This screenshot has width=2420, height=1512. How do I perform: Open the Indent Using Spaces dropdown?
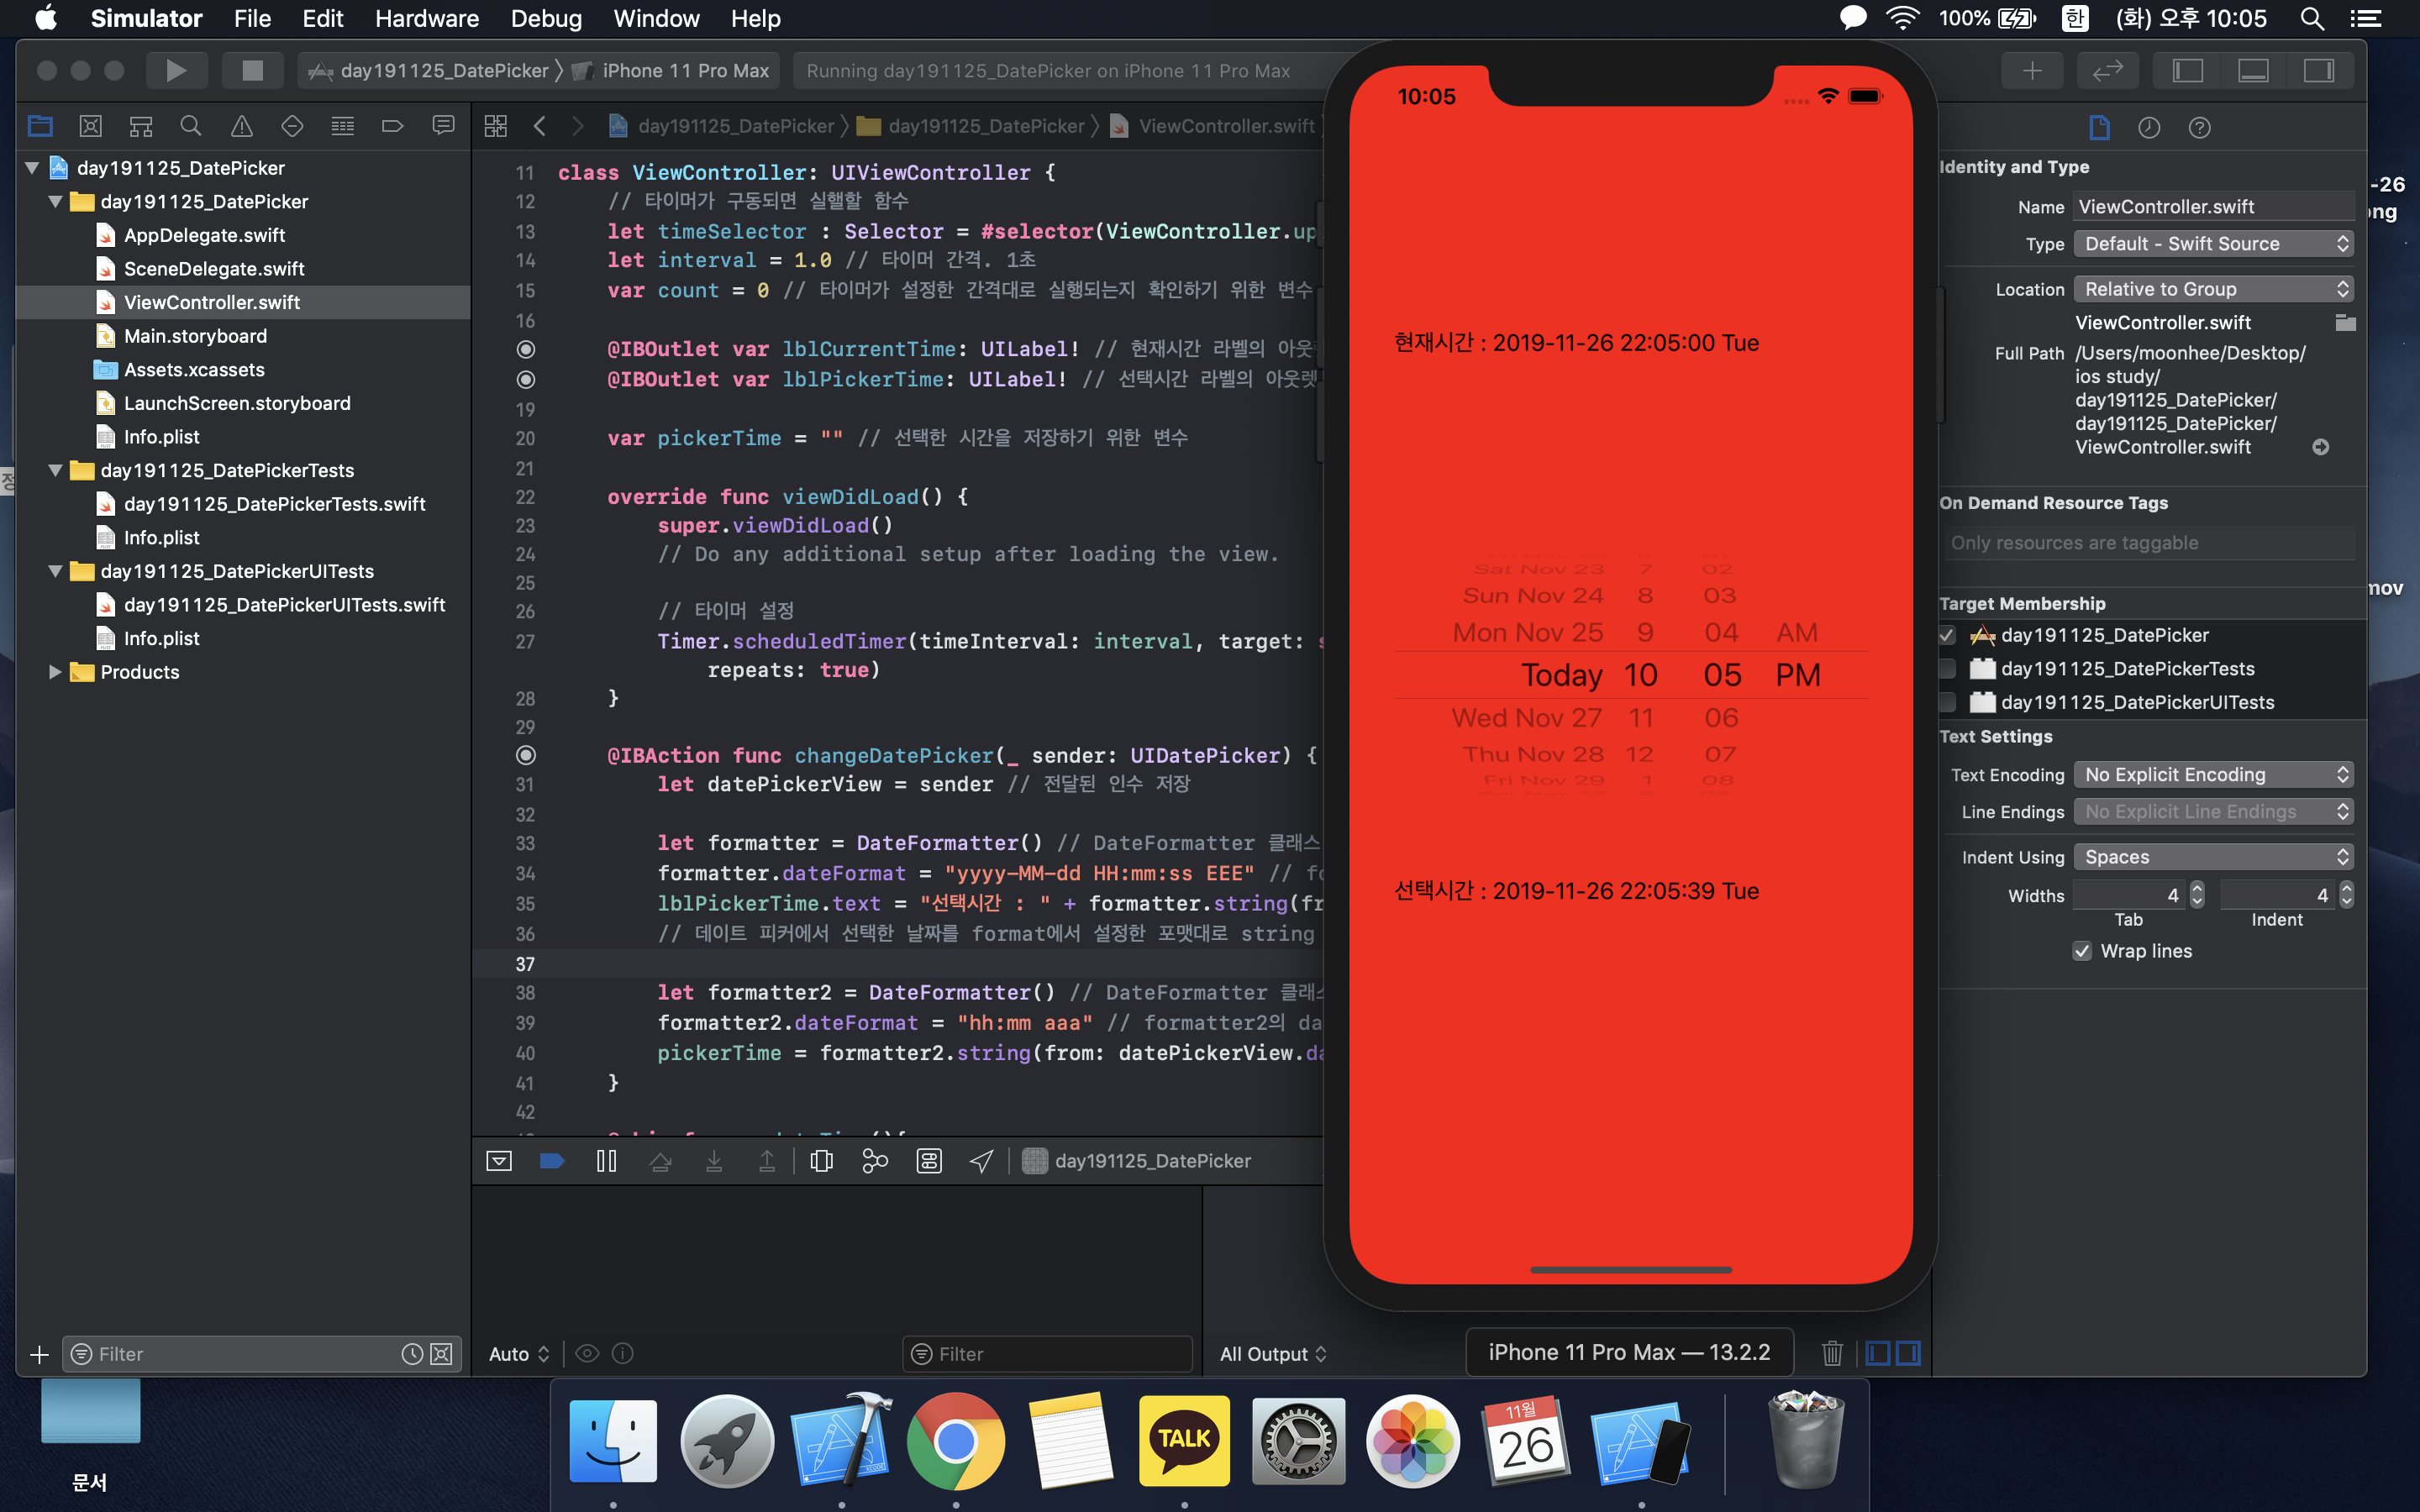(x=2212, y=857)
